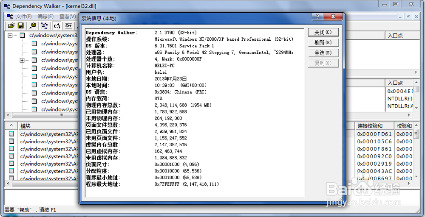
Task: Click the Save toolbar icon
Action: [x=20, y=26]
